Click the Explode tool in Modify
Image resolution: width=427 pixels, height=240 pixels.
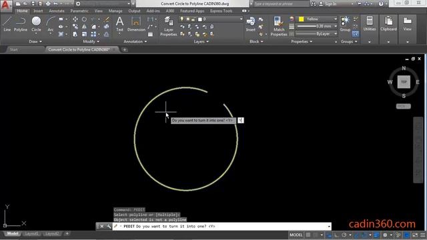[107, 27]
